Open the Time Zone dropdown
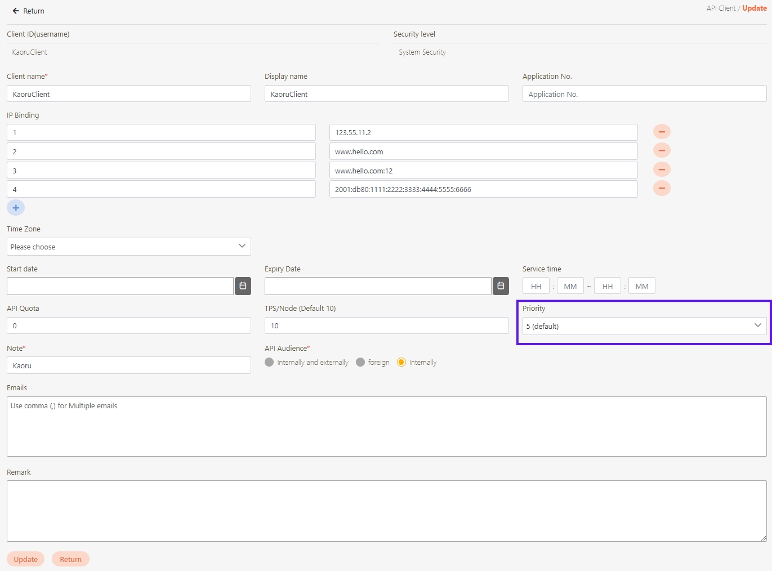Viewport: 772px width, 571px height. click(x=128, y=247)
